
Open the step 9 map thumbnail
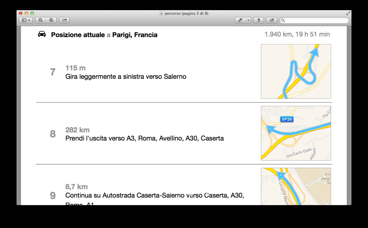tap(296, 186)
